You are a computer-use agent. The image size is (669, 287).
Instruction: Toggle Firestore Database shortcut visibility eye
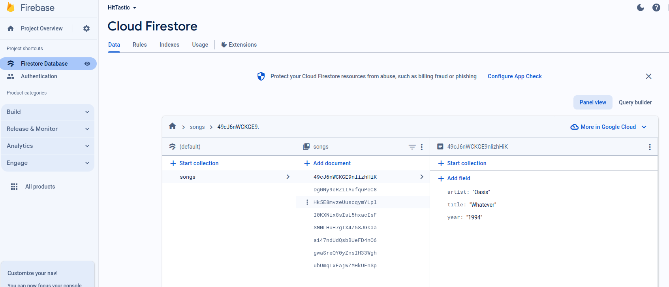point(87,64)
